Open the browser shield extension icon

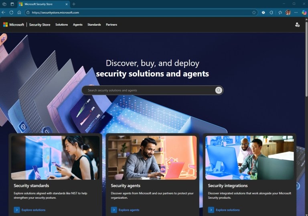click(x=263, y=12)
